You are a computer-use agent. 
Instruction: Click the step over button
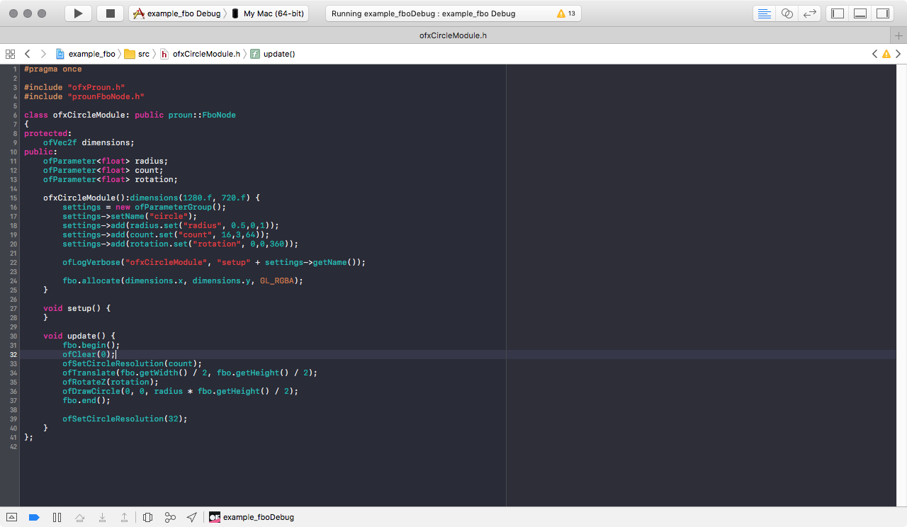click(80, 517)
